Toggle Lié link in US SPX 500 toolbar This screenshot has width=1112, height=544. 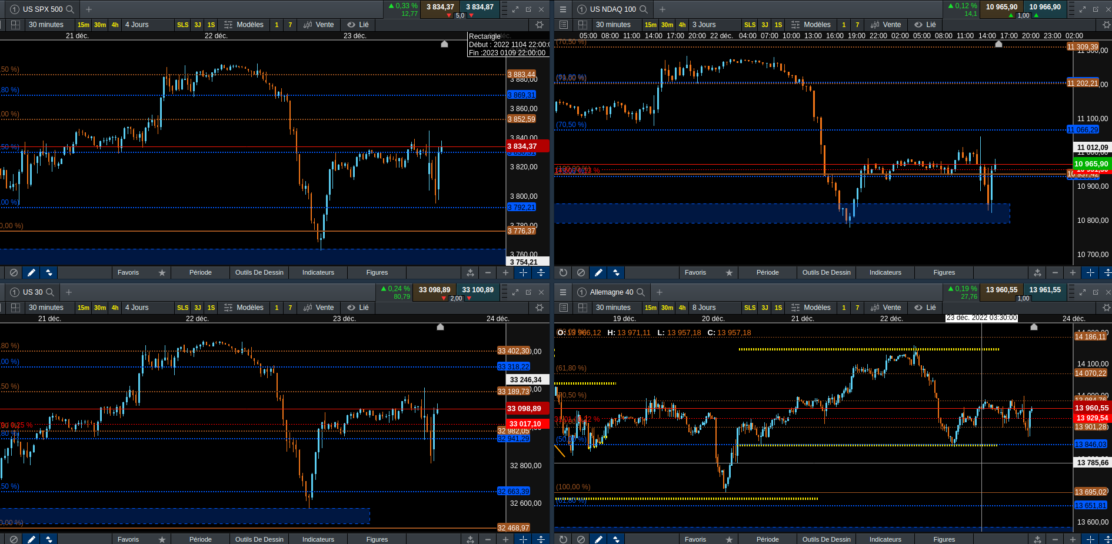(358, 25)
